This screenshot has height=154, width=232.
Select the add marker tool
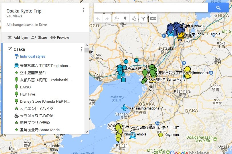tap(125, 19)
